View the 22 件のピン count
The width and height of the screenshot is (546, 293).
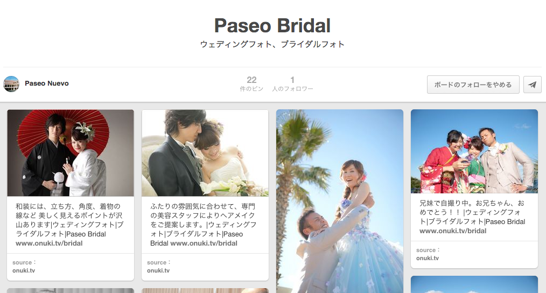coord(251,84)
